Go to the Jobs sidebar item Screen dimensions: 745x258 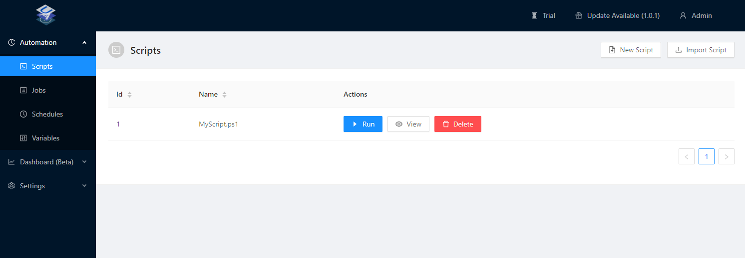coord(48,90)
